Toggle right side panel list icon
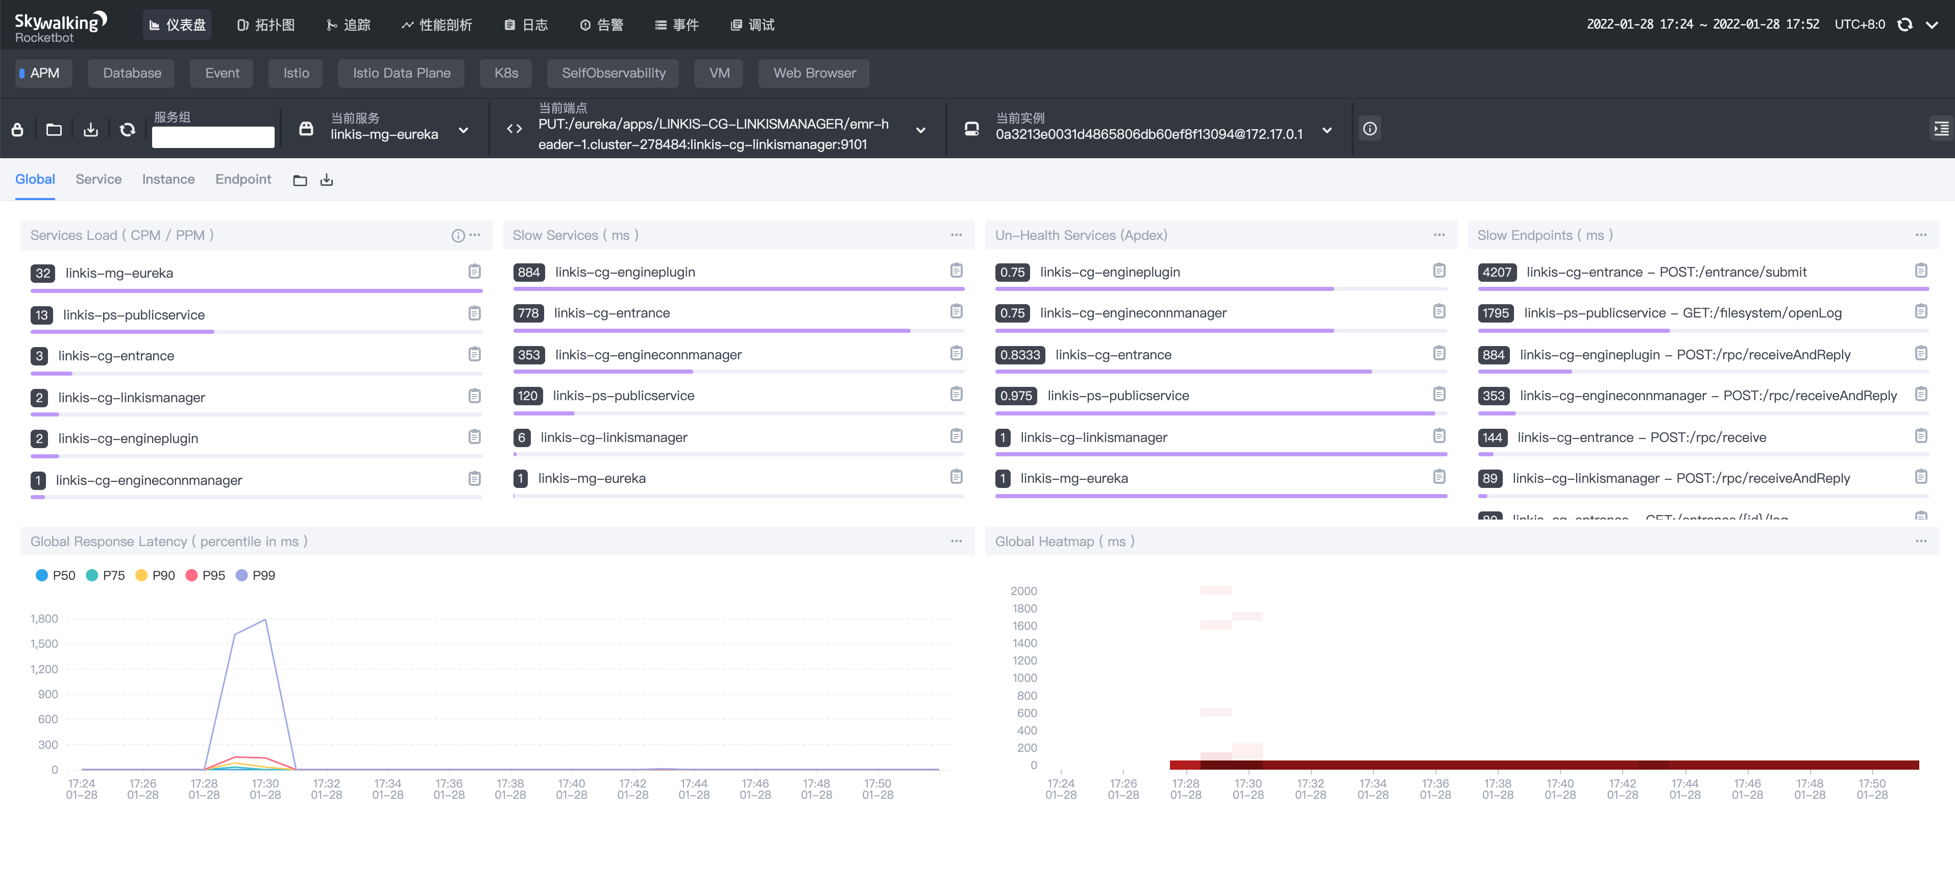 point(1941,129)
